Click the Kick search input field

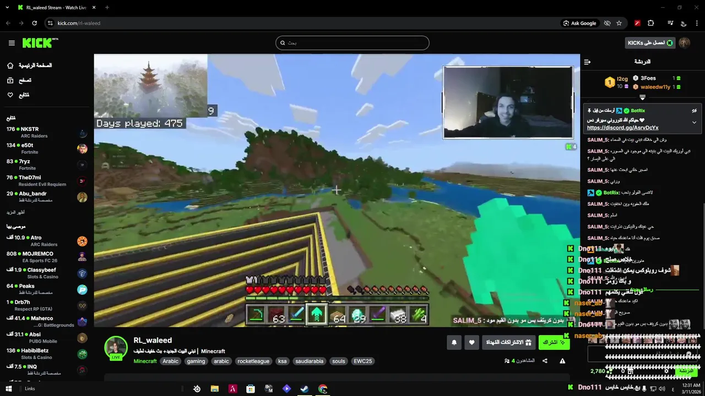click(352, 43)
